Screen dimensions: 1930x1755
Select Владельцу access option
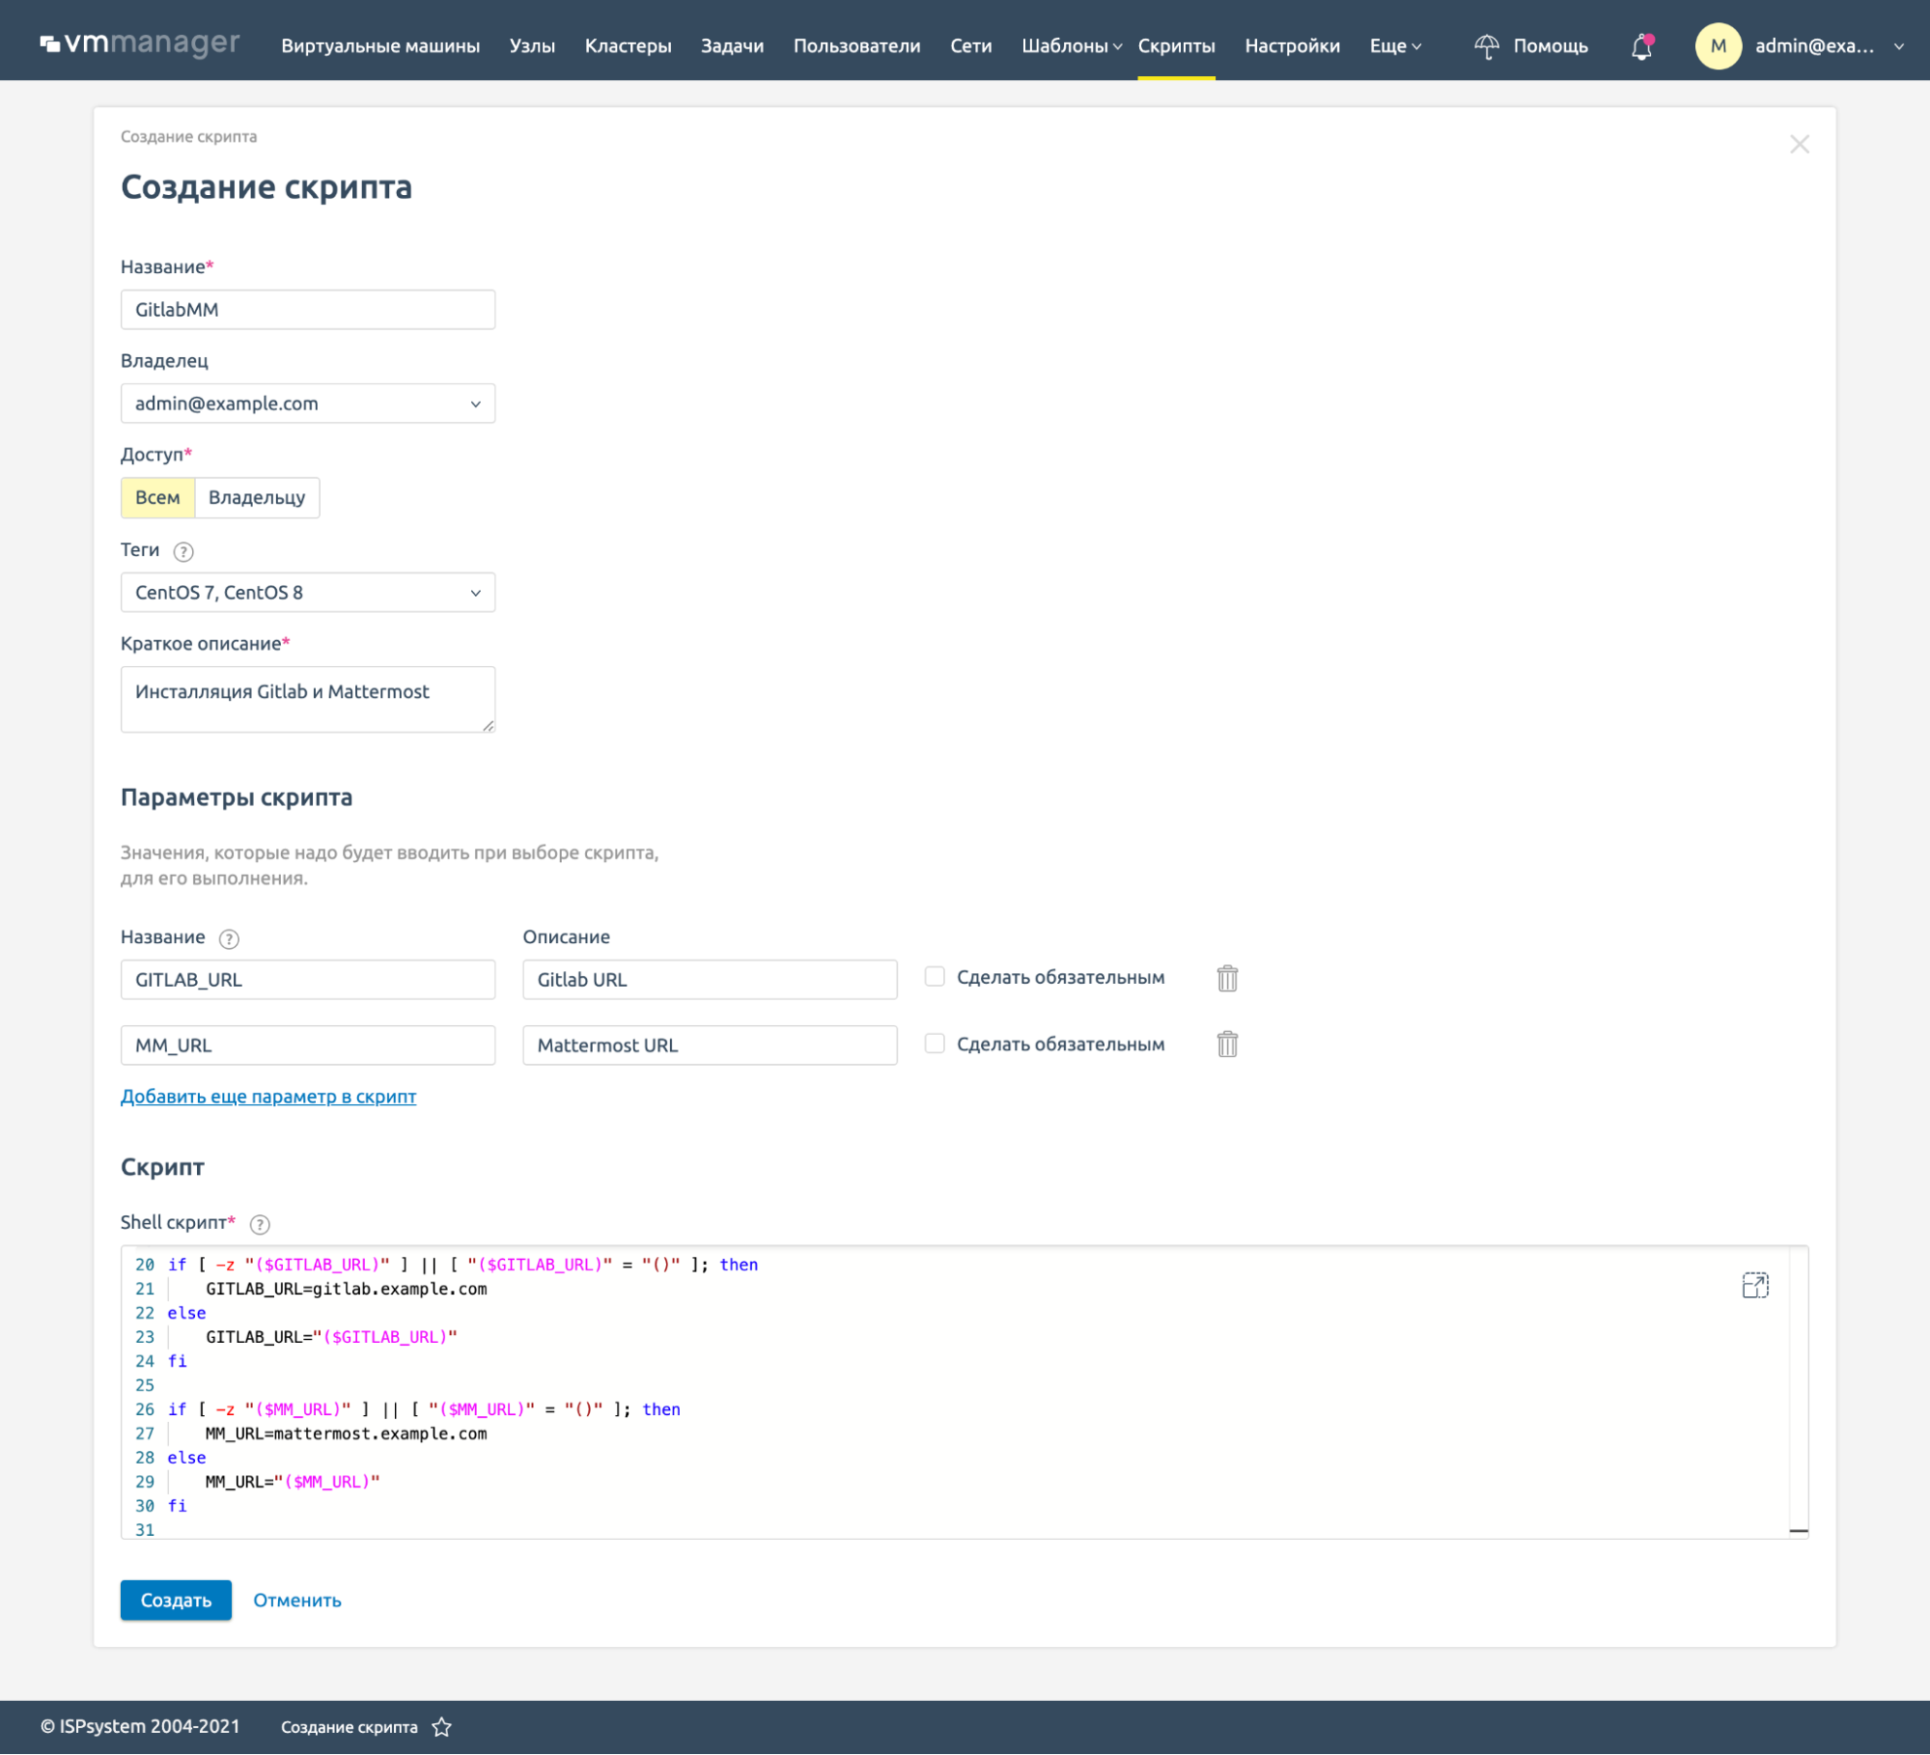point(257,497)
